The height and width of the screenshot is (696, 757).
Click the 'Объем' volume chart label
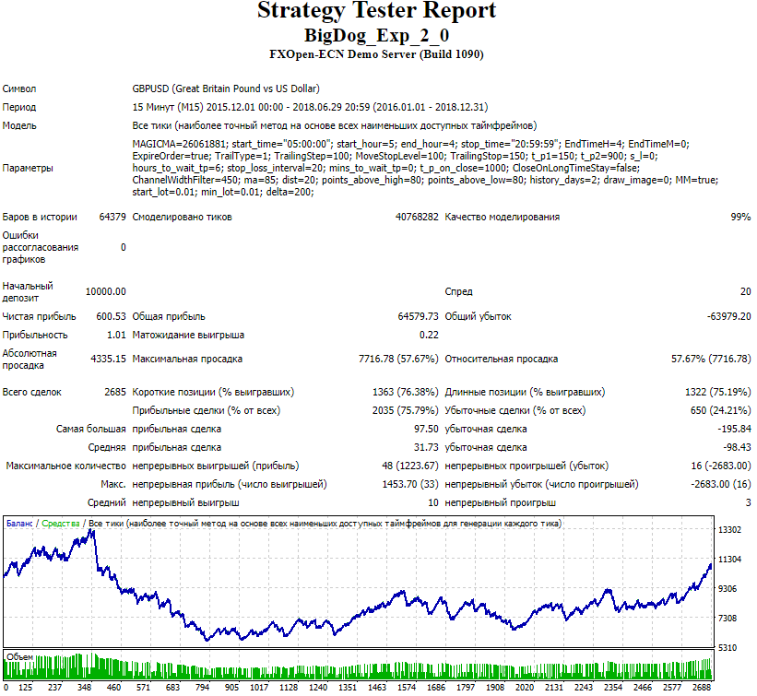[x=19, y=657]
